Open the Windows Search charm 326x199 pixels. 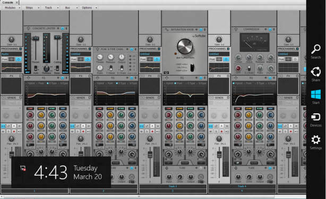pyautogui.click(x=315, y=52)
